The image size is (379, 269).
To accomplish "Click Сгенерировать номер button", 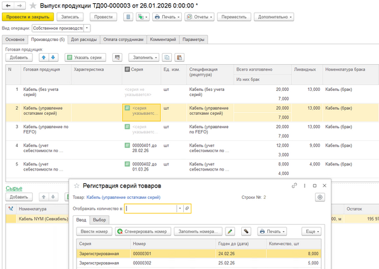I will click(143, 232).
